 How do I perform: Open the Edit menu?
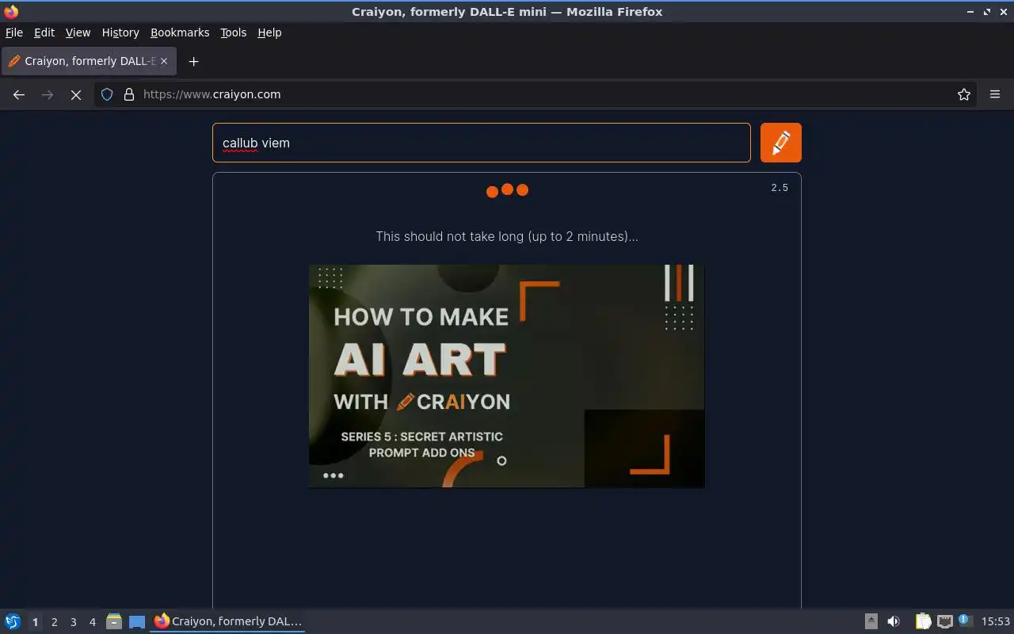click(44, 32)
